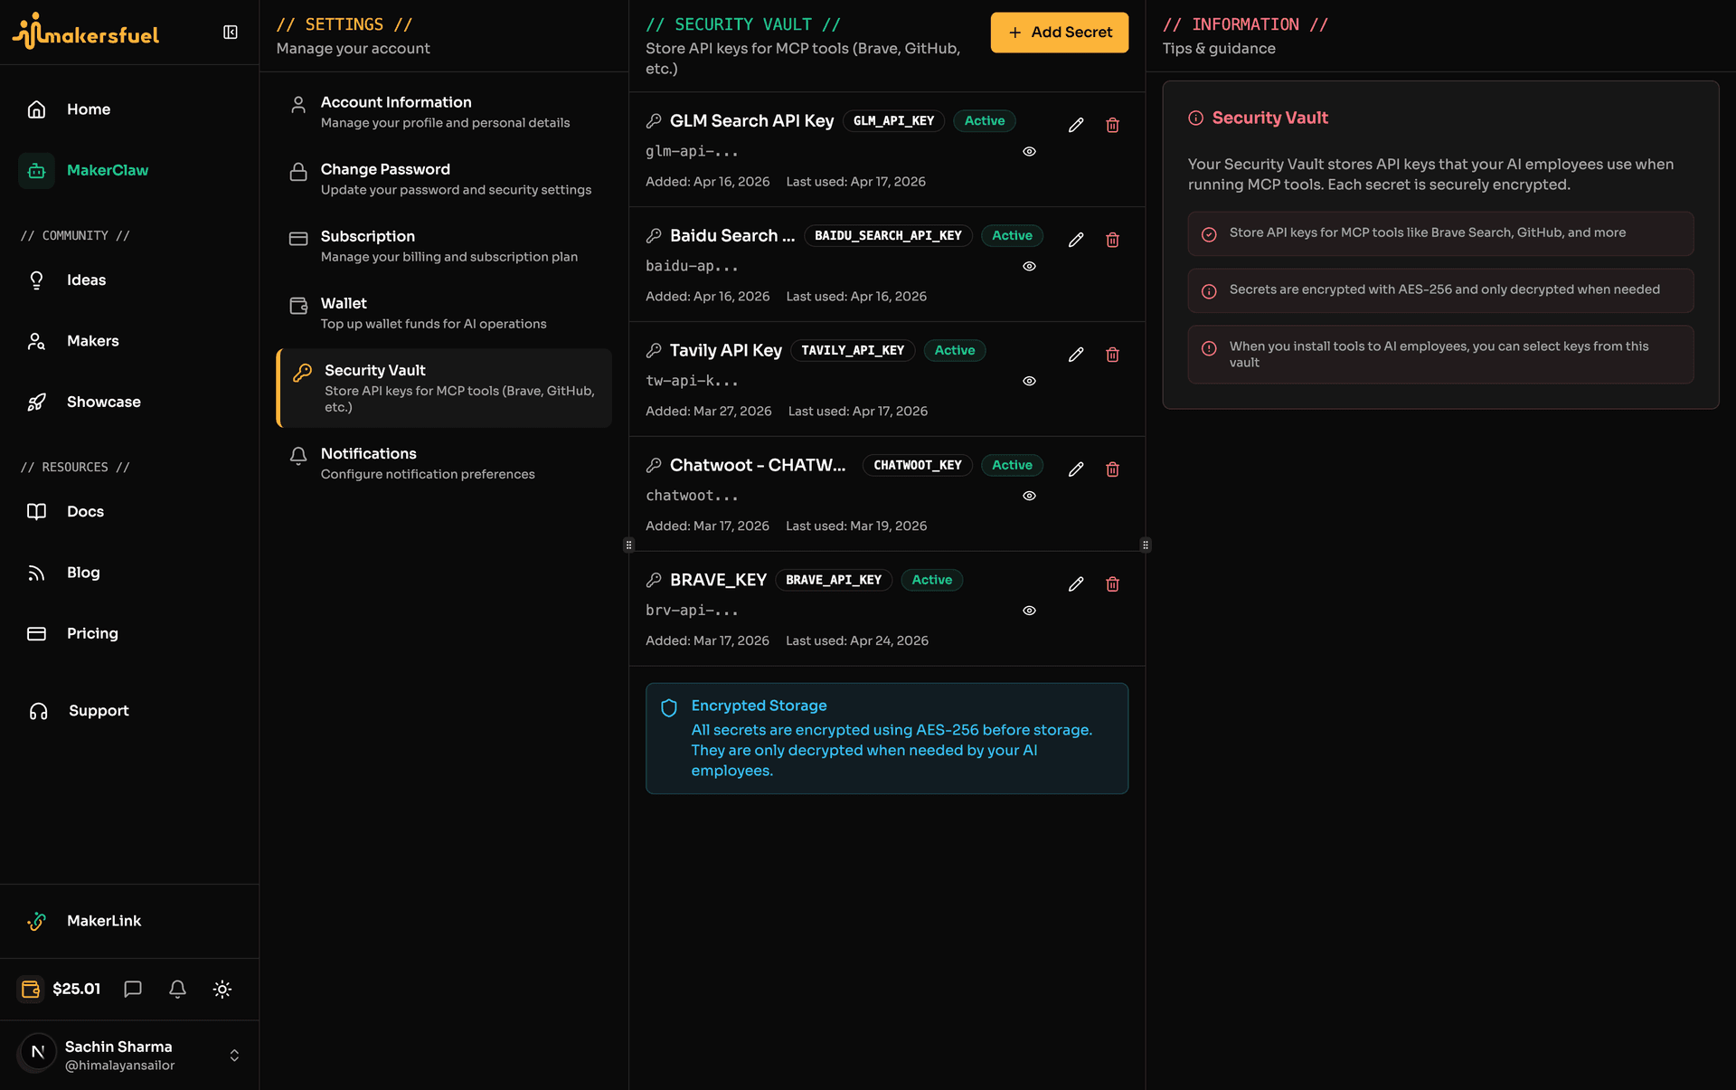Click the @himalayansailor username
This screenshot has height=1090, width=1736.
click(120, 1066)
